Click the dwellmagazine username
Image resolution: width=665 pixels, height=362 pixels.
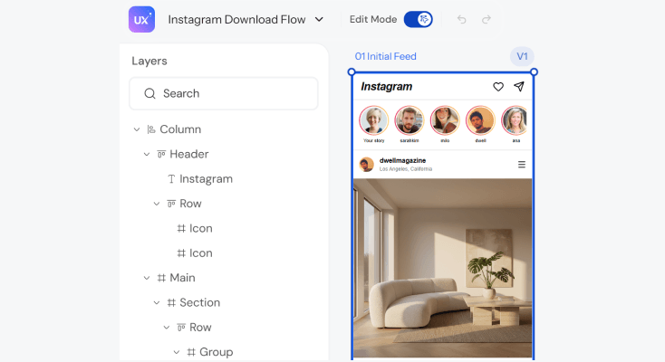click(402, 161)
